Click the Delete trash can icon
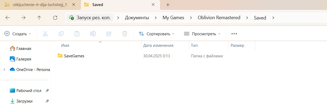This screenshot has height=107, width=327. coord(125,34)
